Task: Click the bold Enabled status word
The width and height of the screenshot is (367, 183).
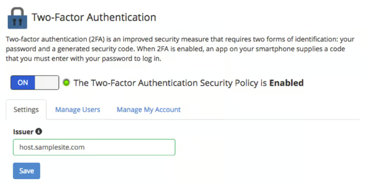Action: tap(286, 83)
